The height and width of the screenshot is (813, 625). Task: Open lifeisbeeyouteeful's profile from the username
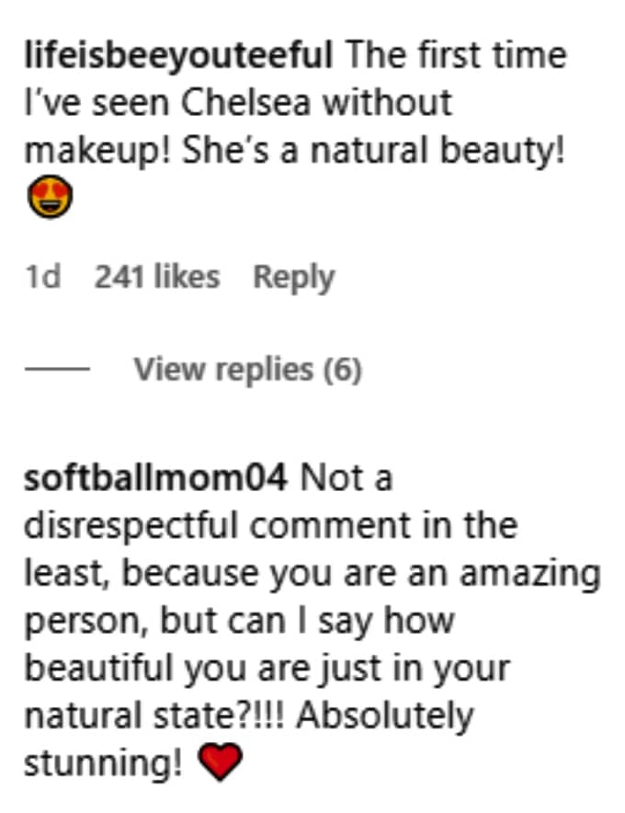pos(177,56)
